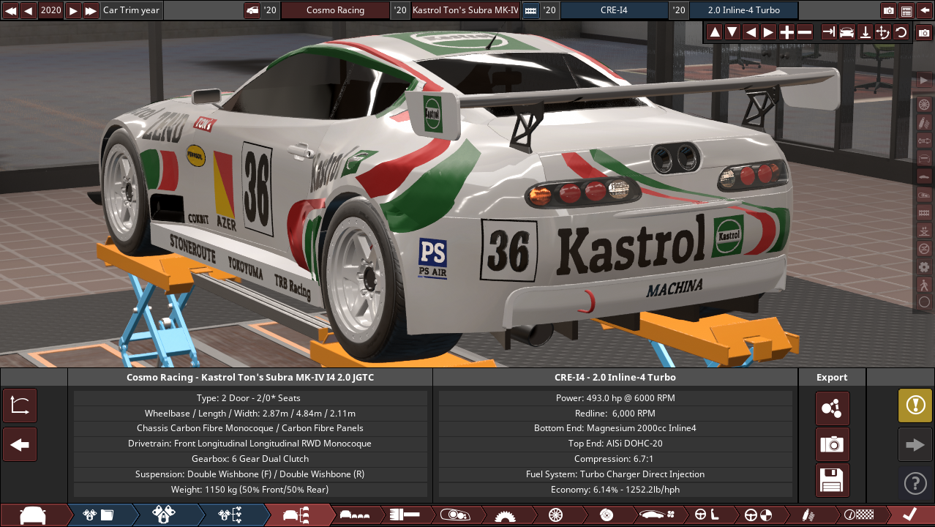Open the engine testing flowchart tab
The height and width of the screenshot is (527, 935).
tap(230, 515)
